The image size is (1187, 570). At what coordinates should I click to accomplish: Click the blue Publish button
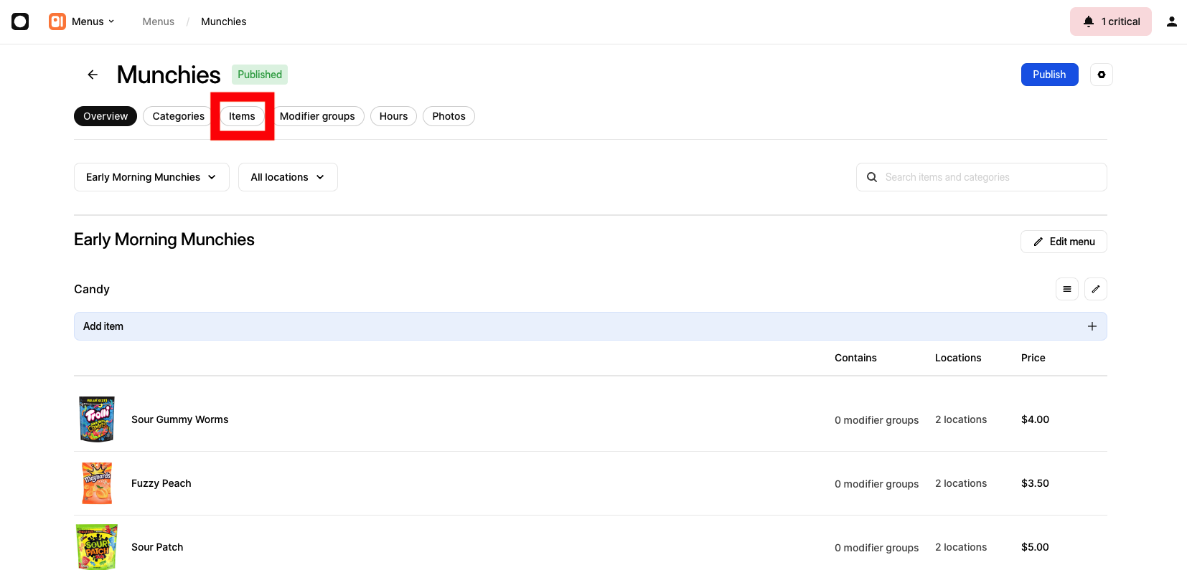click(x=1049, y=75)
